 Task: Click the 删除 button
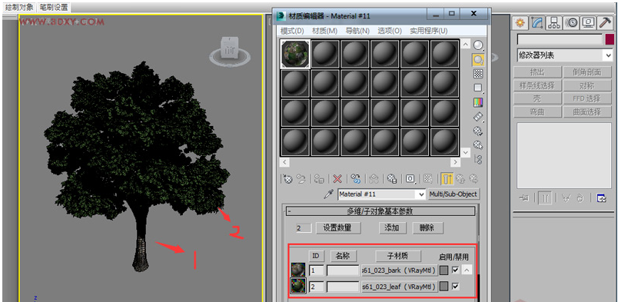427,228
